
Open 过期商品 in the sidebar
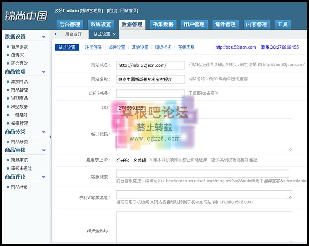point(19,98)
